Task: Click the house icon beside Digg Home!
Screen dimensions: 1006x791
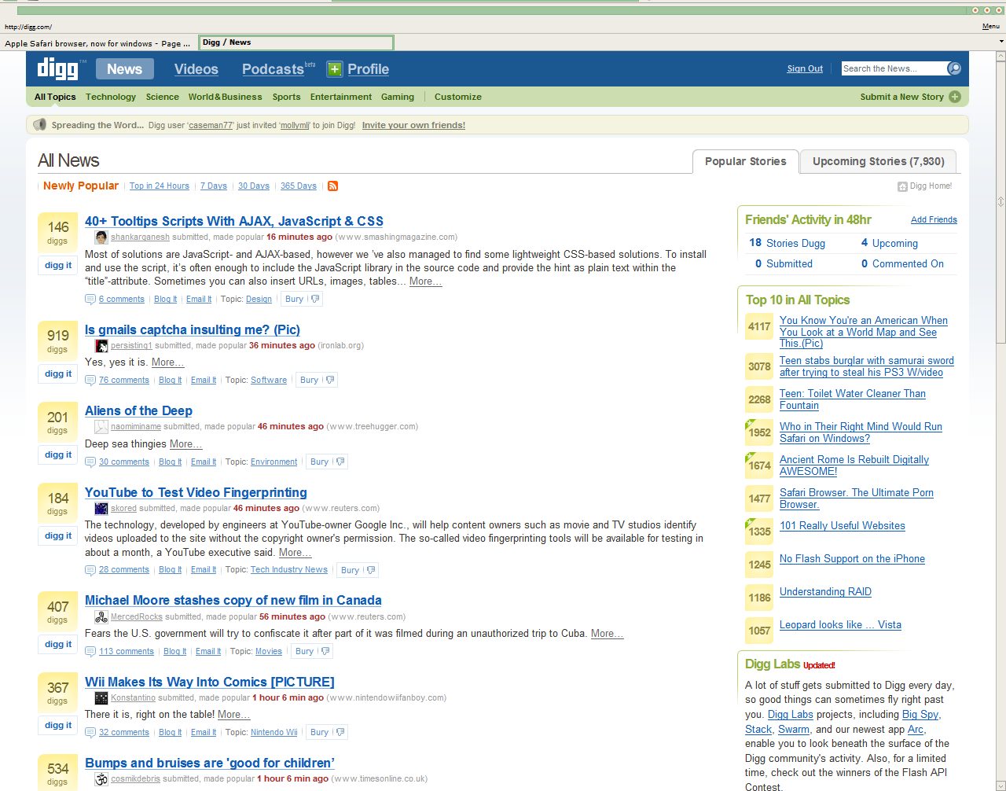Action: pos(902,186)
